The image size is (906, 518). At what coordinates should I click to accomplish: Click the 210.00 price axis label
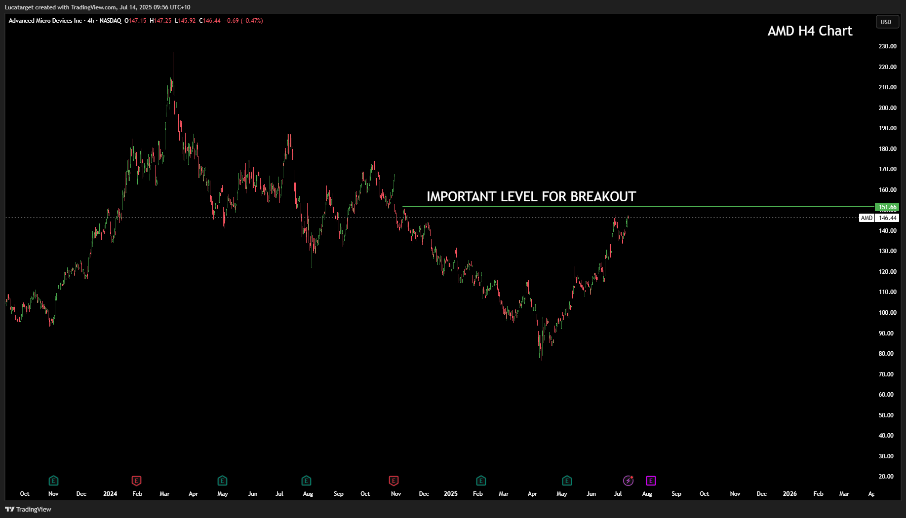[x=887, y=87]
